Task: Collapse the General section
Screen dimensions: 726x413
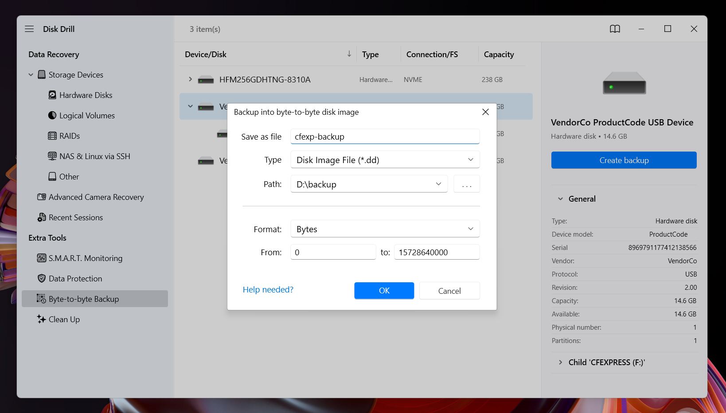Action: (x=560, y=199)
